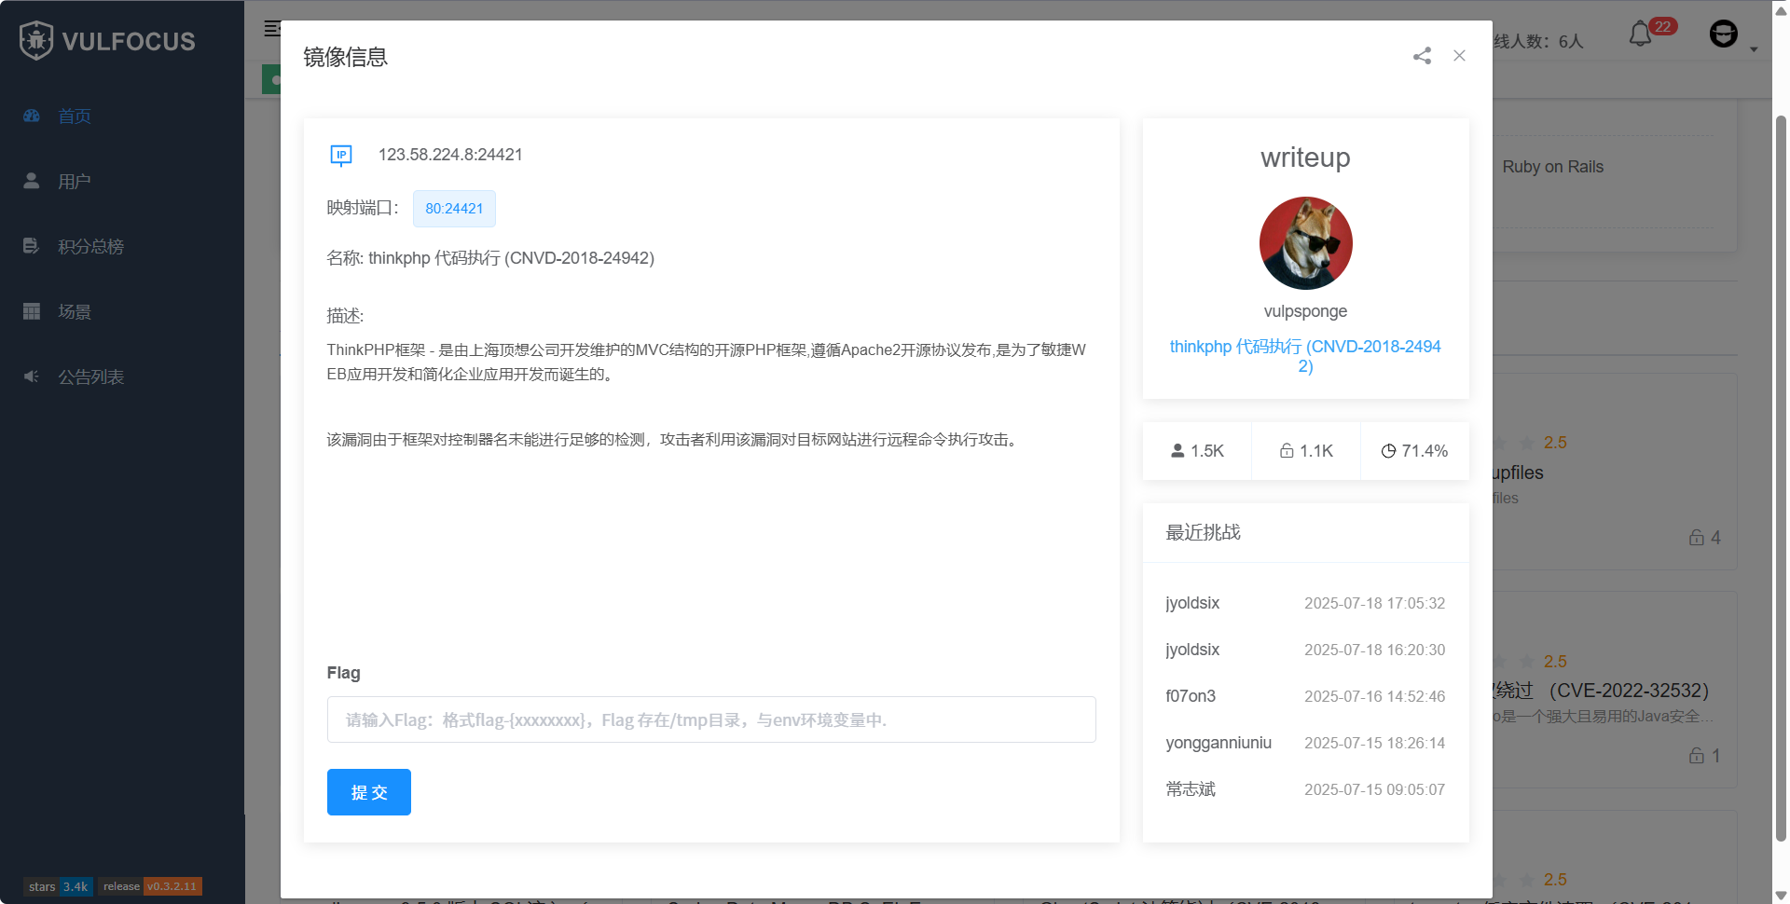Click the hamburger menu toggle behind dialog
The width and height of the screenshot is (1790, 904).
coord(271,29)
